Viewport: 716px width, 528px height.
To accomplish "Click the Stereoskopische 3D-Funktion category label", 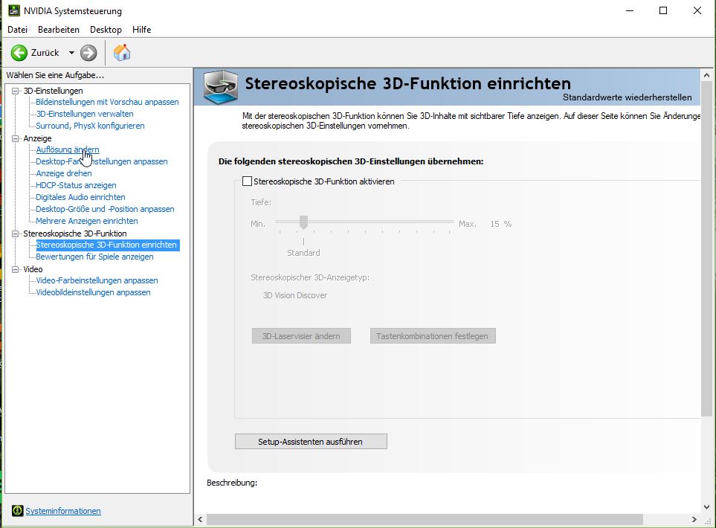I will click(75, 234).
